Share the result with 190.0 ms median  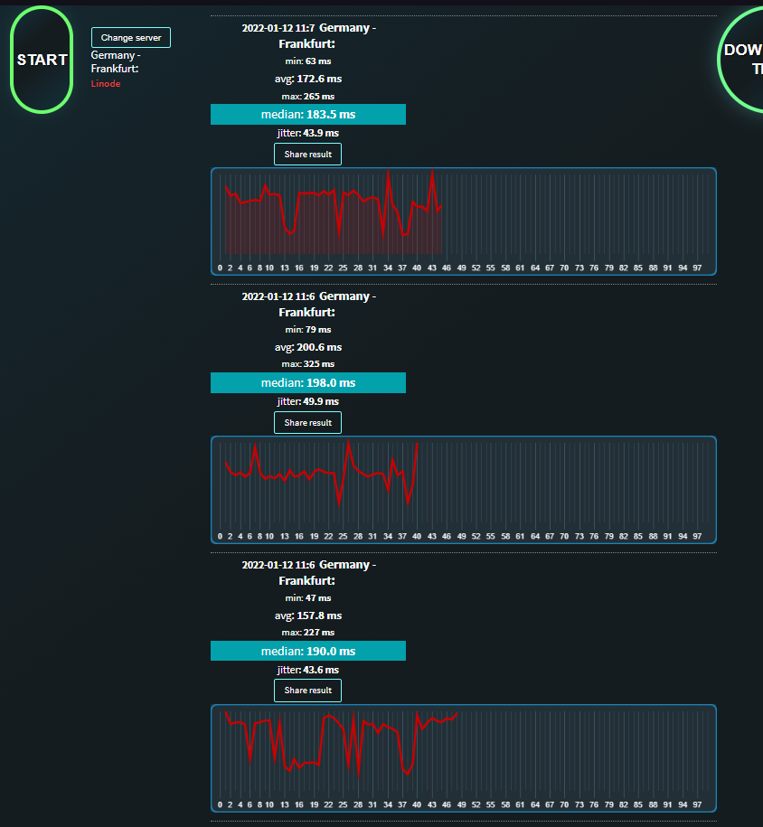point(307,691)
